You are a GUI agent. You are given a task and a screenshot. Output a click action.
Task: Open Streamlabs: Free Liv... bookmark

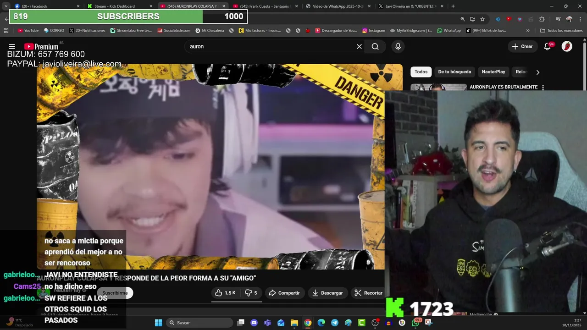coord(131,31)
